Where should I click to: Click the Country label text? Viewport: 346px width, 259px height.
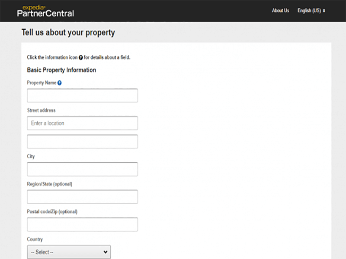[35, 239]
